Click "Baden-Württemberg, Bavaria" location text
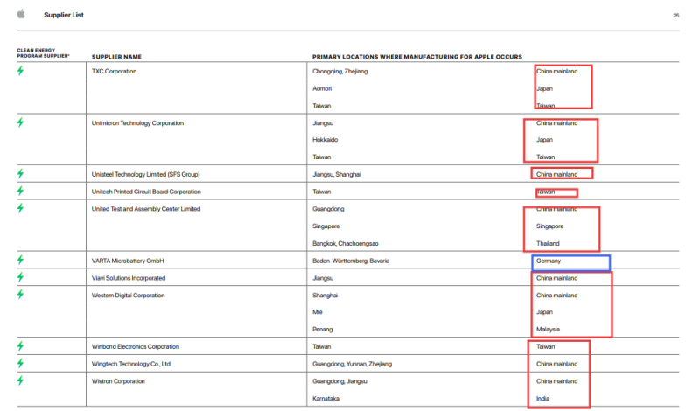Screen dimensions: 700x411 click(x=351, y=261)
